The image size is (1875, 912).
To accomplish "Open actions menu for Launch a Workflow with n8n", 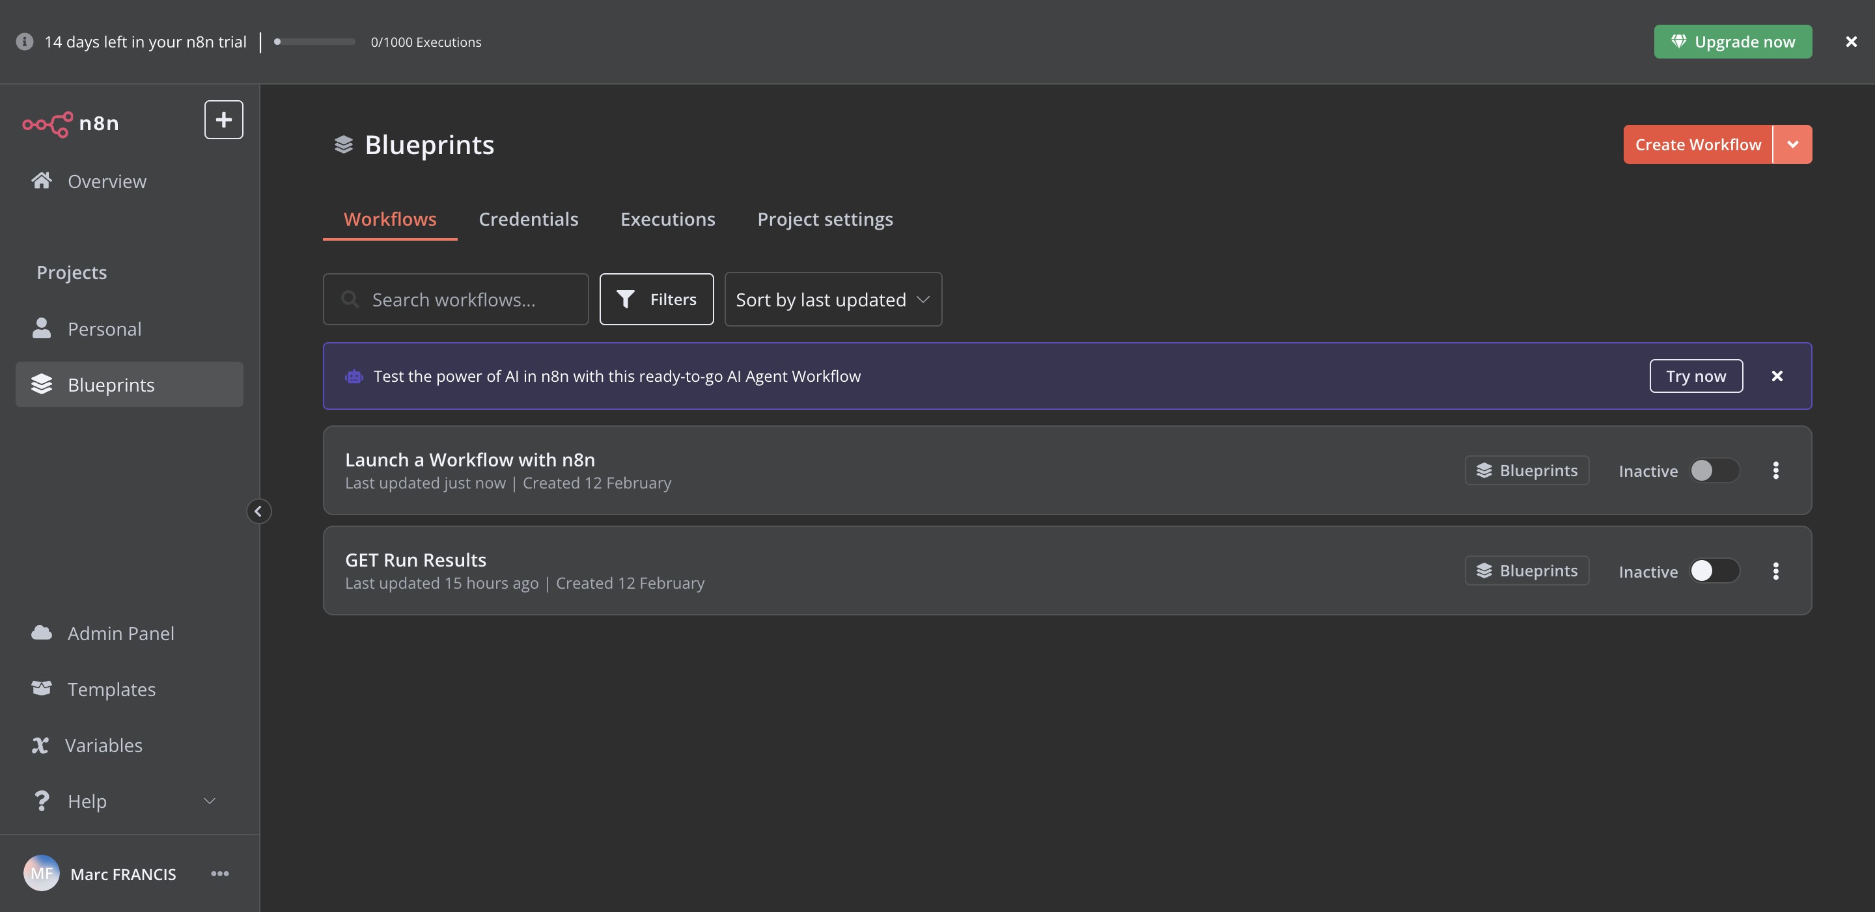I will 1775,470.
